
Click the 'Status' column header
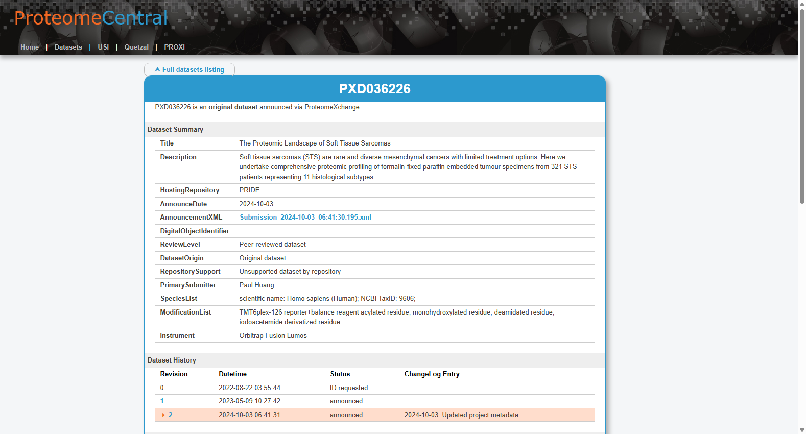click(x=340, y=374)
